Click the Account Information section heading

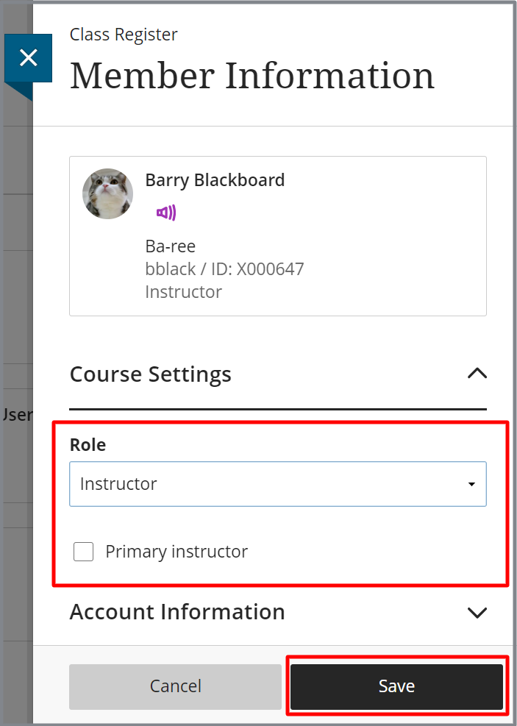177,612
